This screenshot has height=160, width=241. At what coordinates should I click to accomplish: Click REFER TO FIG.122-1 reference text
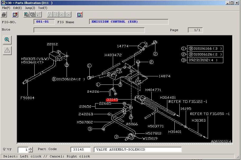pos(188,102)
